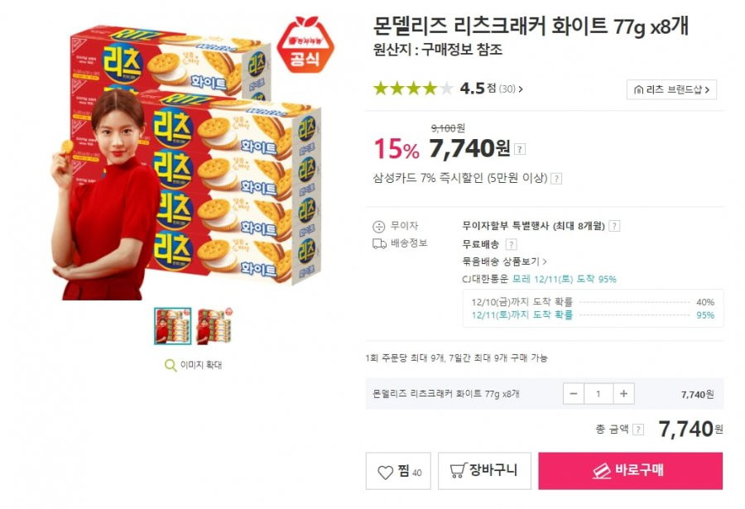The image size is (745, 509).
Task: Open the reviews via (30) count arrow
Action: click(512, 89)
